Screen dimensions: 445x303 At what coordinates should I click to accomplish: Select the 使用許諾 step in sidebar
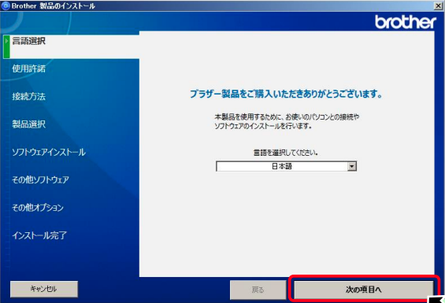pos(28,68)
